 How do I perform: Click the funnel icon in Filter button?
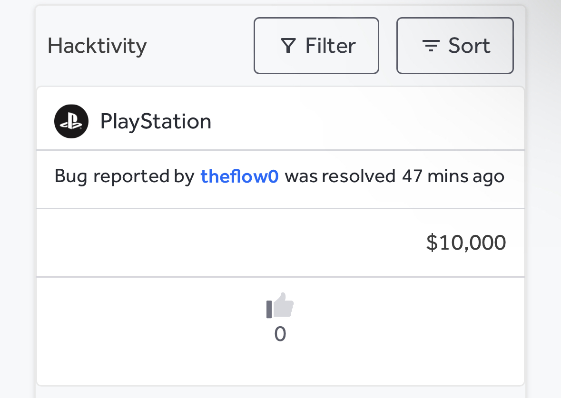tap(288, 46)
